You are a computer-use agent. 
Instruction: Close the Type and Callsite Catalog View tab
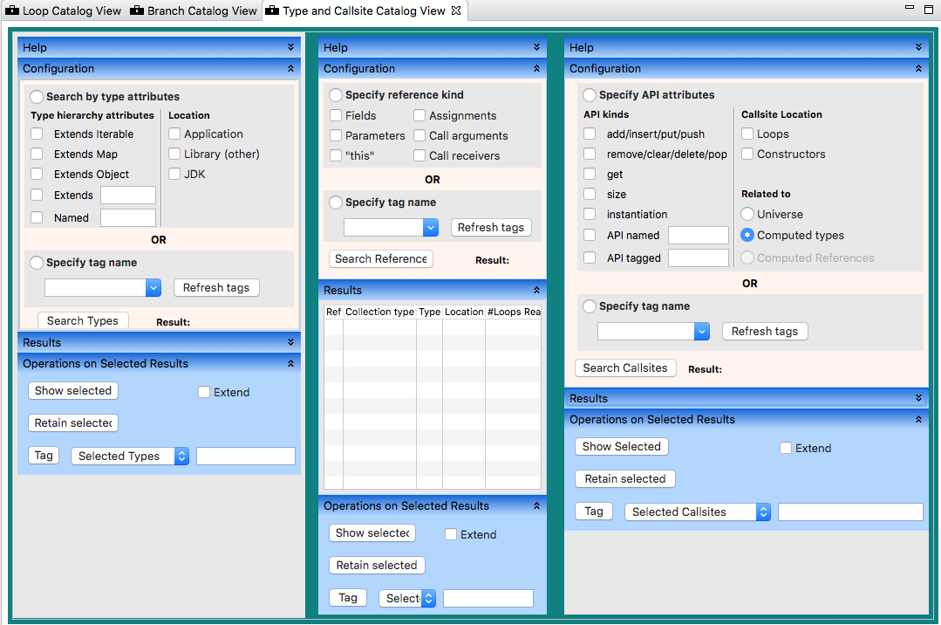456,10
